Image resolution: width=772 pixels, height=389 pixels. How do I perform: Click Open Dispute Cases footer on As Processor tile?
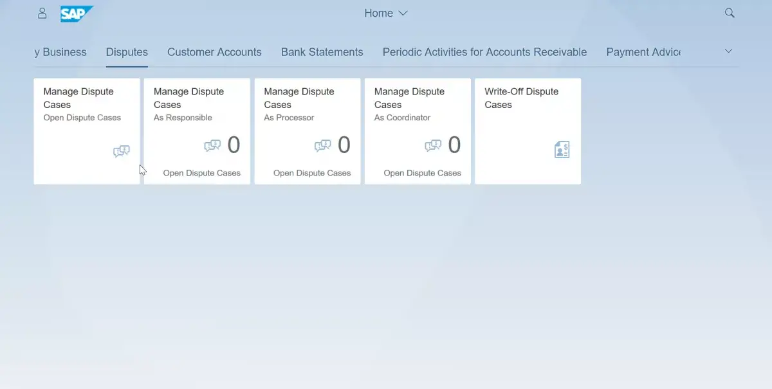pos(312,173)
